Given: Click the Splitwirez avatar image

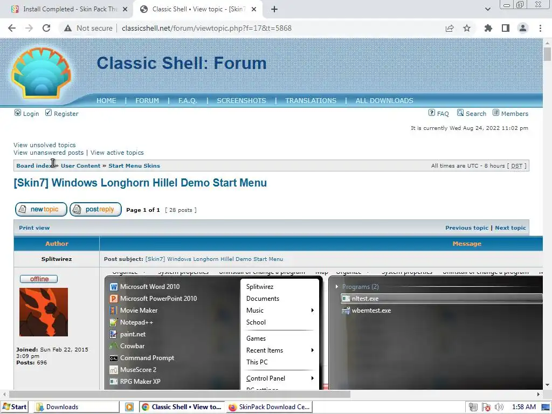Looking at the screenshot, I should (x=44, y=312).
